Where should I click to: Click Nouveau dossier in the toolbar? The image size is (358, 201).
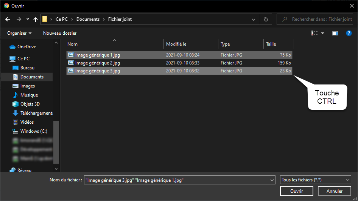(x=60, y=33)
